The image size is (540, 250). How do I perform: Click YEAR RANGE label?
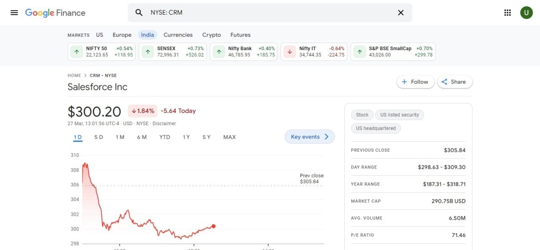click(365, 184)
